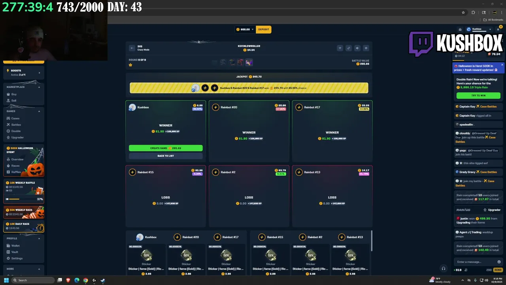
Task: Open battle settings gear icon
Action: point(366,48)
